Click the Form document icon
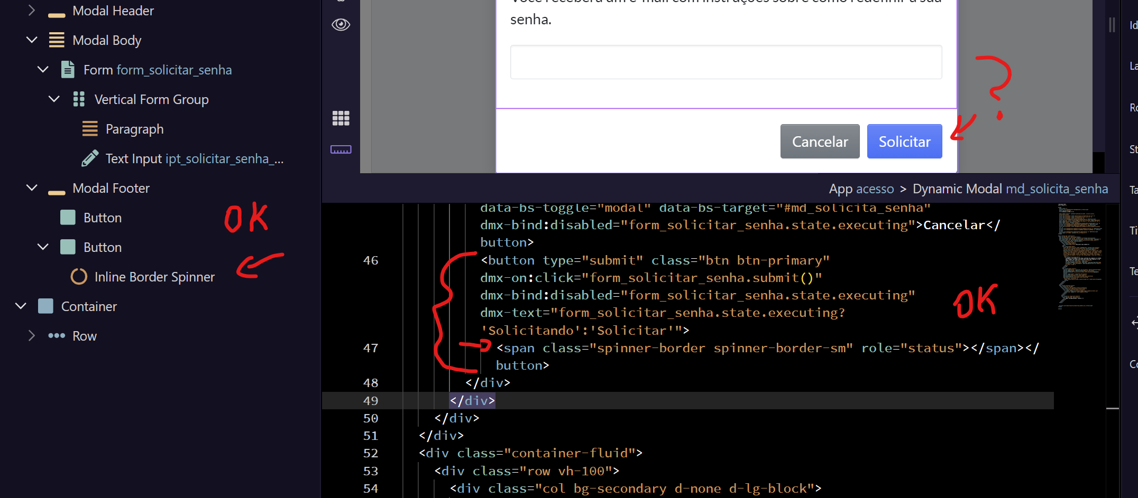The width and height of the screenshot is (1138, 498). point(68,70)
